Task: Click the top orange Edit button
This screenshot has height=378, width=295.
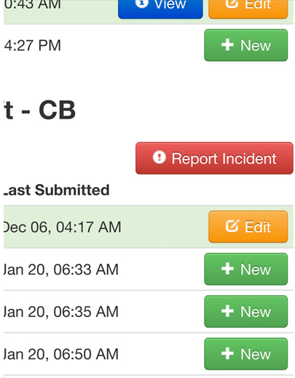Action: click(248, 9)
